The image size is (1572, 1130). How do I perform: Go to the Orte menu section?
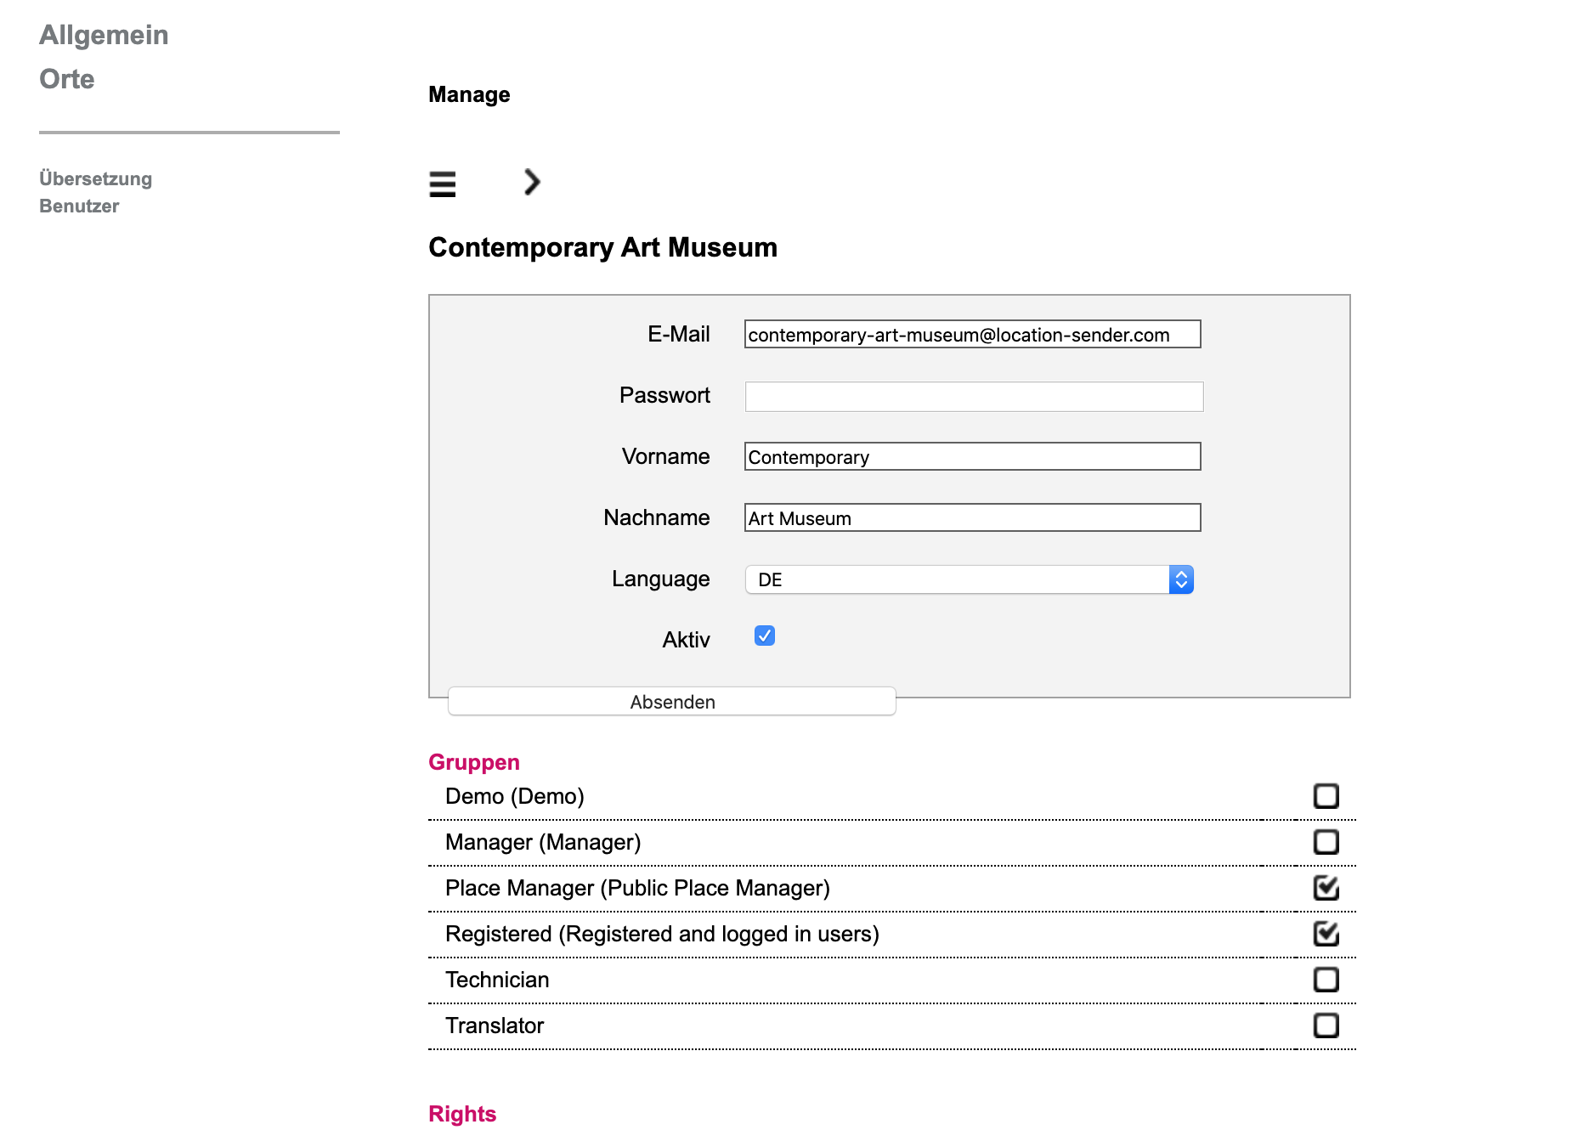coord(67,79)
